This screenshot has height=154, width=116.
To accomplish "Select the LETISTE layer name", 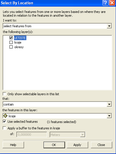I will coord(20,38).
